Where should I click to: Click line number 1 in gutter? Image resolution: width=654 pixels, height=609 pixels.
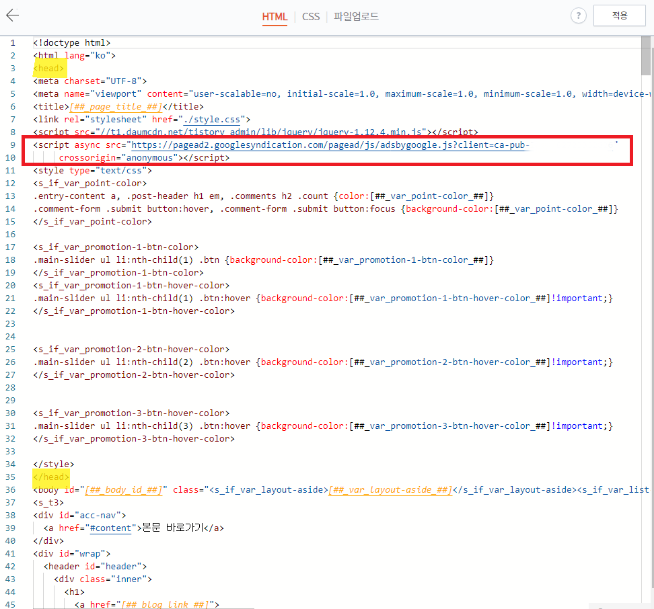point(13,43)
